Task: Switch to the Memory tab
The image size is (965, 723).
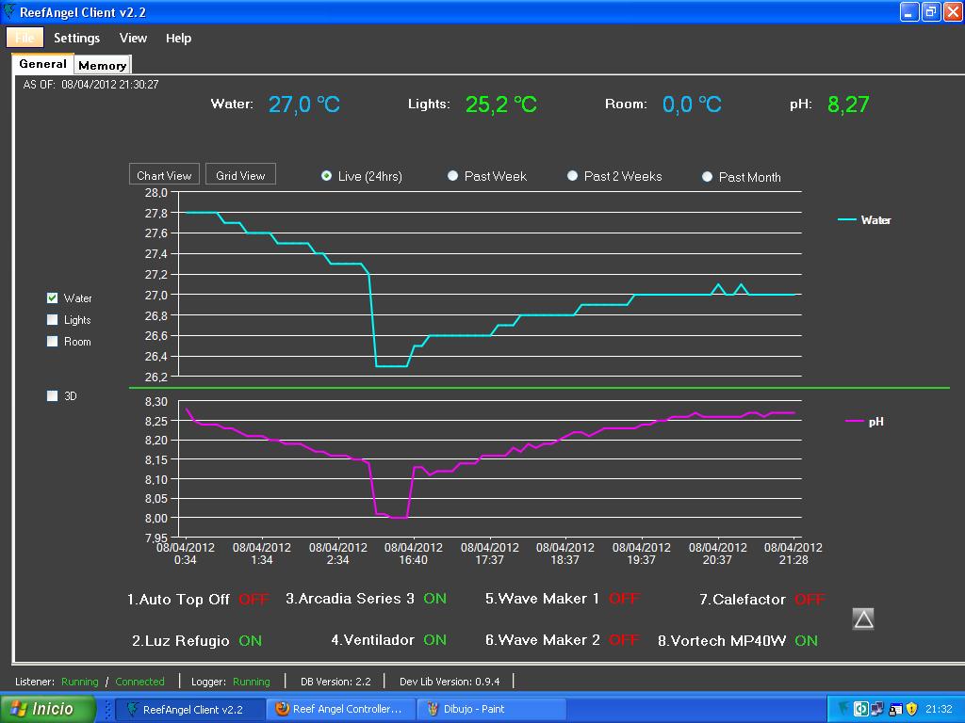Action: pos(102,65)
